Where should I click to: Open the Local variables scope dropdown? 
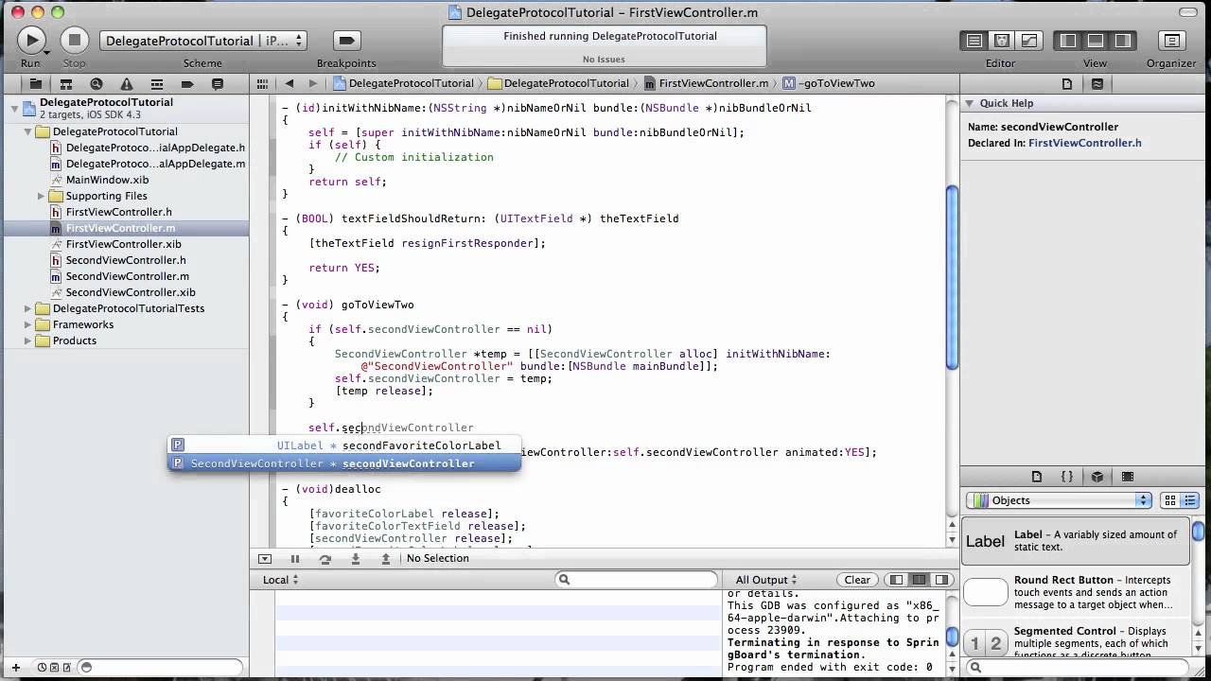click(281, 580)
